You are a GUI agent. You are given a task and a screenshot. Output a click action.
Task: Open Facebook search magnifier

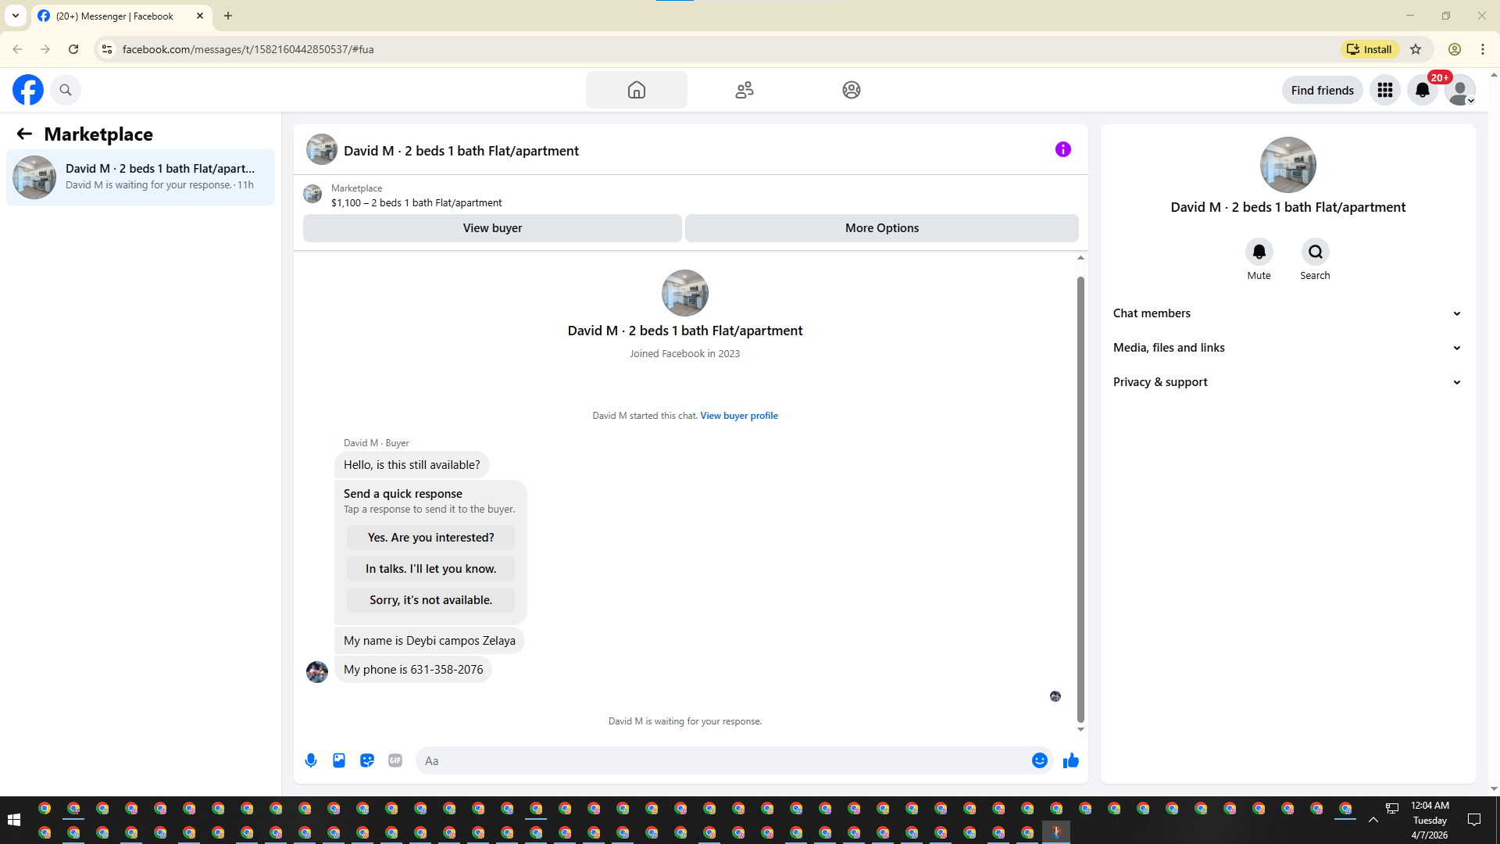click(x=66, y=90)
